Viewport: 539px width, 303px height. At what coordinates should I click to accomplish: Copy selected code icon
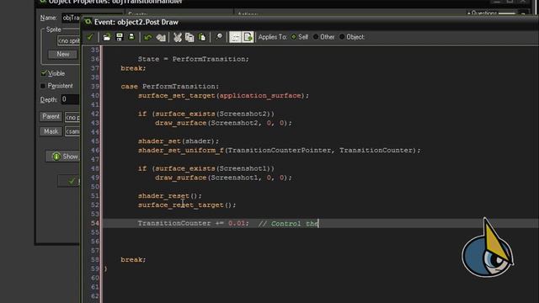[189, 37]
